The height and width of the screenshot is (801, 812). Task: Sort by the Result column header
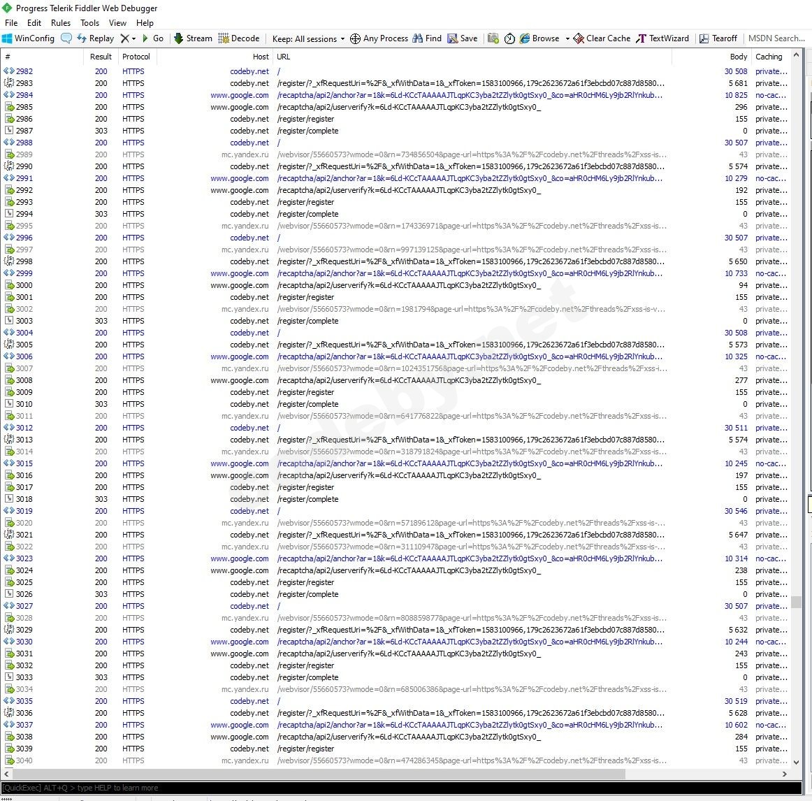click(x=101, y=57)
